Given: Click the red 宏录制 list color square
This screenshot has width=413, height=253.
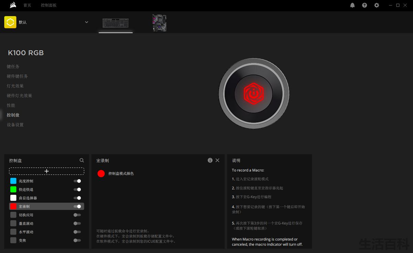Looking at the screenshot, I should 13,207.
